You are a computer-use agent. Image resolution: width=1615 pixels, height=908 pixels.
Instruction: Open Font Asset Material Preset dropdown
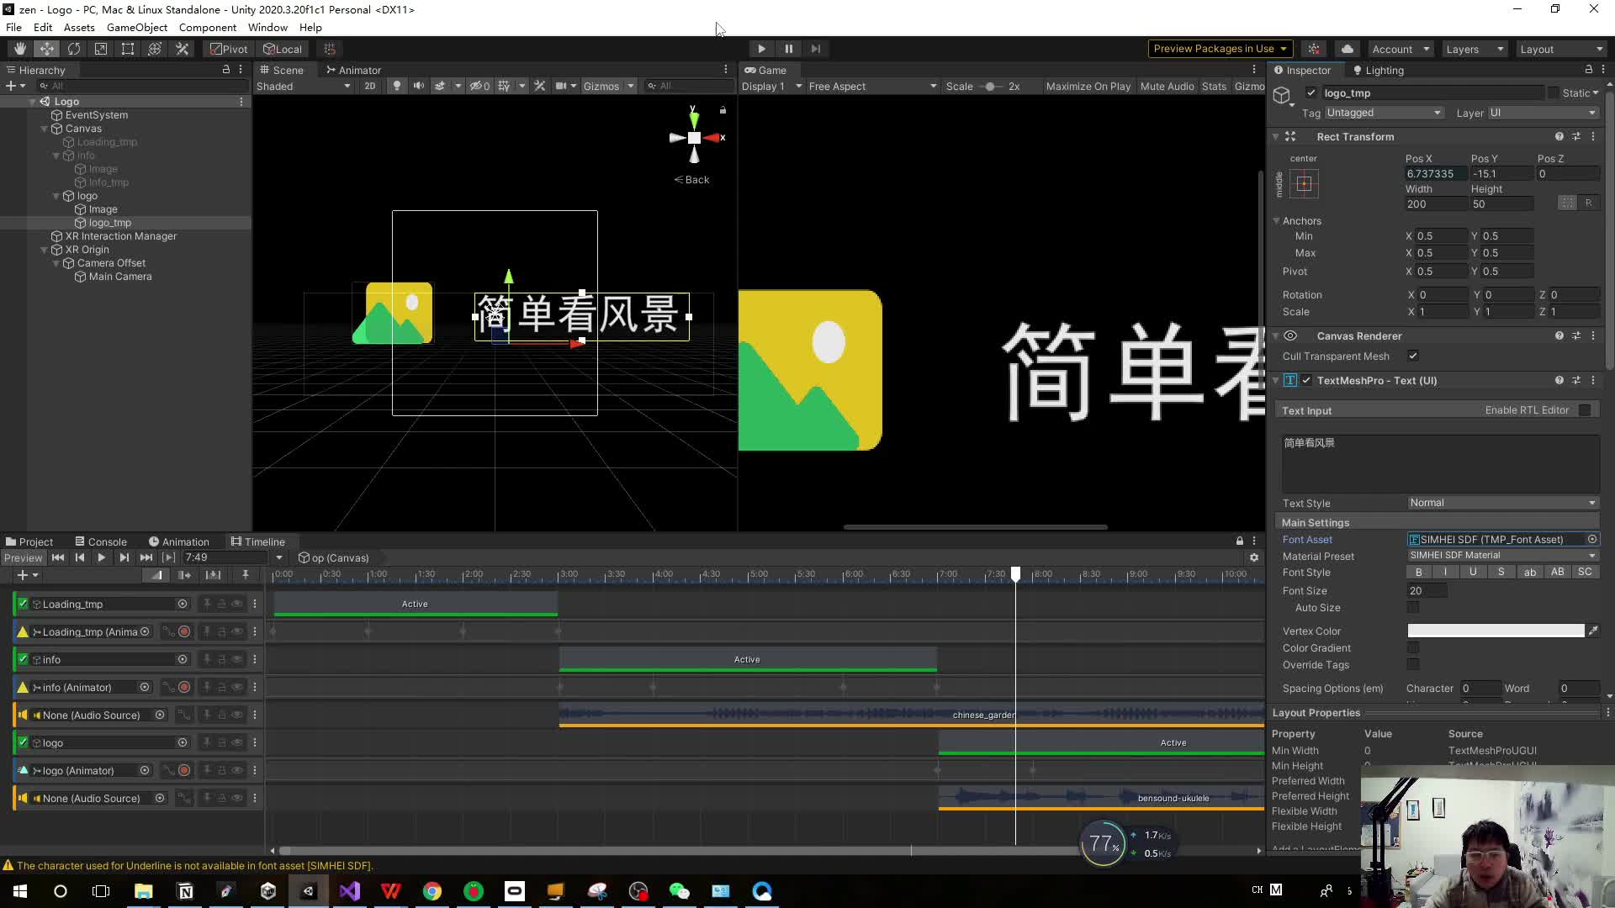(x=1502, y=555)
